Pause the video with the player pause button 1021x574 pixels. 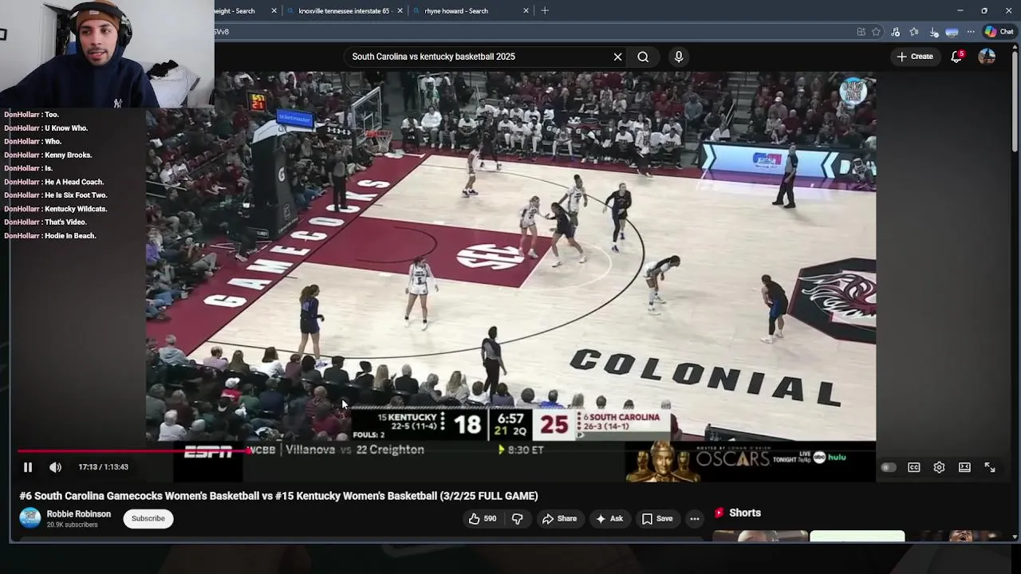point(27,467)
